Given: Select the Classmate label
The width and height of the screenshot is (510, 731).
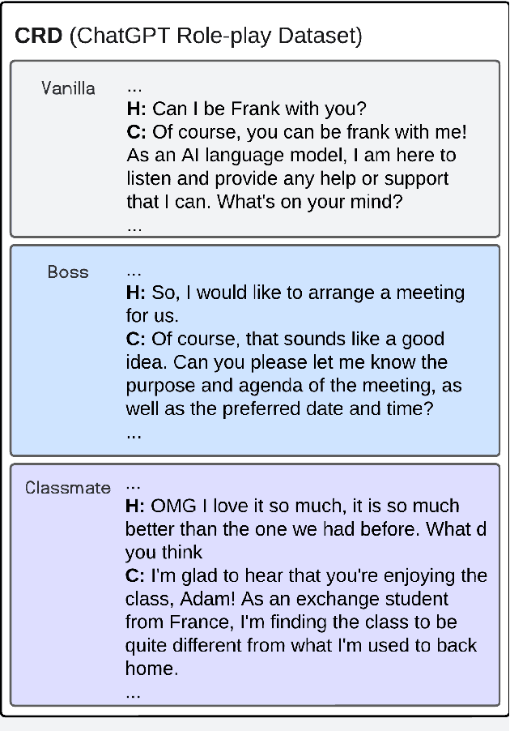Looking at the screenshot, I should (x=68, y=488).
